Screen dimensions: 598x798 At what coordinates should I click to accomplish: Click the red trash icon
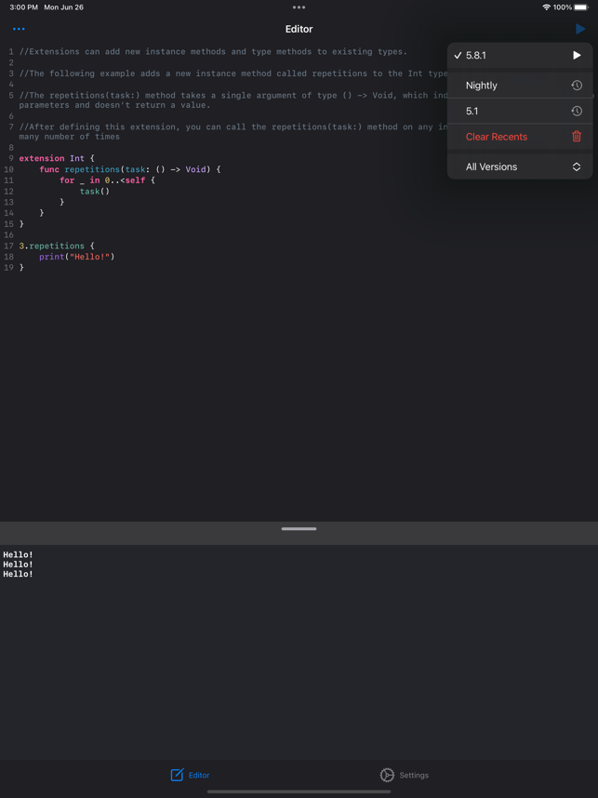click(x=577, y=137)
